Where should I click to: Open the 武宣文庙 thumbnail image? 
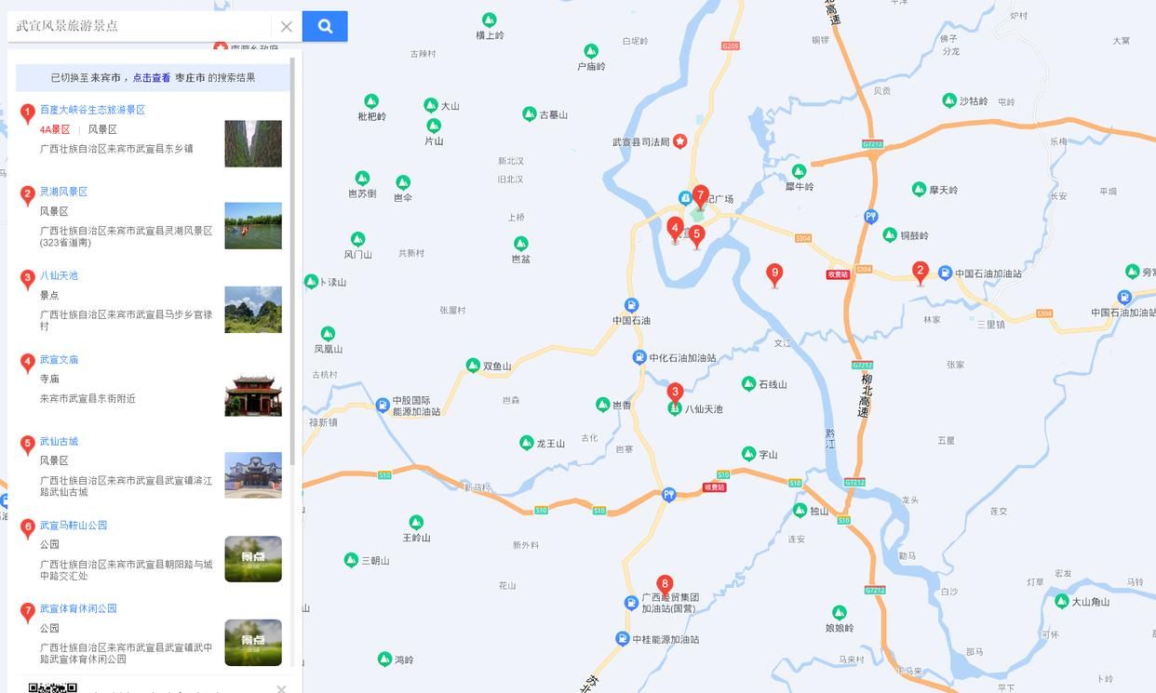pos(253,393)
